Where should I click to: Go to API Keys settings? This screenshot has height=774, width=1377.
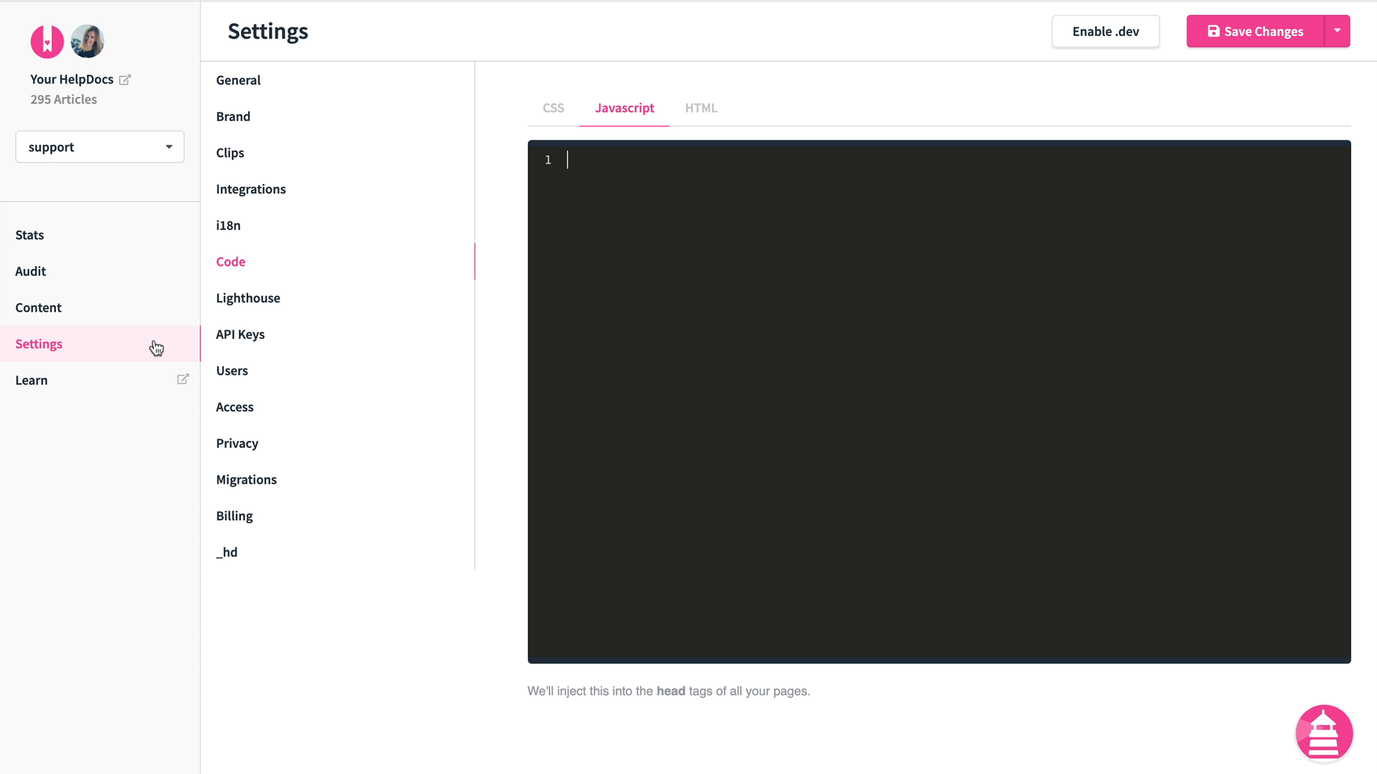(338, 334)
